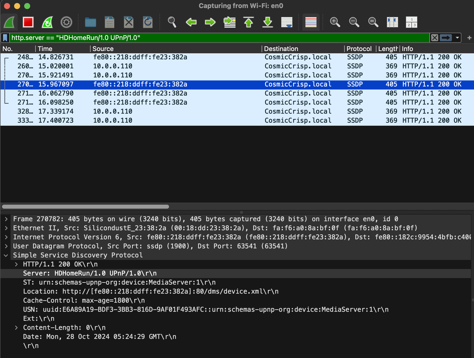Collapse Simple Service Discovery Protocol section
474x358 pixels.
tap(6, 255)
